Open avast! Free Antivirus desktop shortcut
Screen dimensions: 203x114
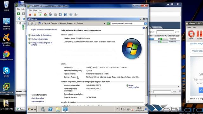point(6,40)
